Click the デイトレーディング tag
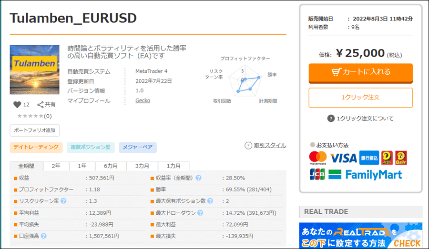This screenshot has height=249, width=429. [36, 148]
